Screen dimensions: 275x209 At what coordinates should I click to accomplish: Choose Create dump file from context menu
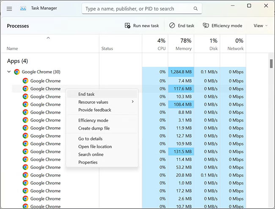[94, 128]
